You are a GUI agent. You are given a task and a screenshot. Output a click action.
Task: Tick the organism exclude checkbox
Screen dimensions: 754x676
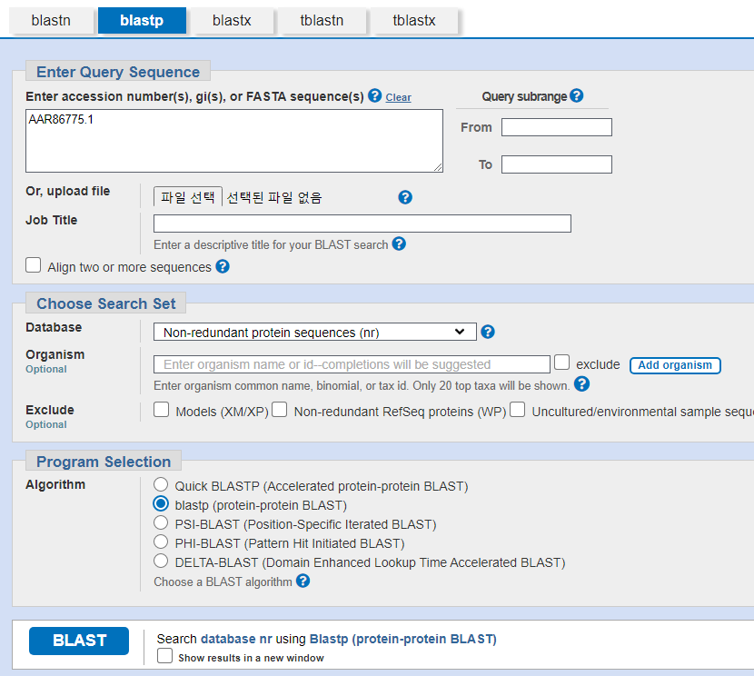(x=561, y=362)
